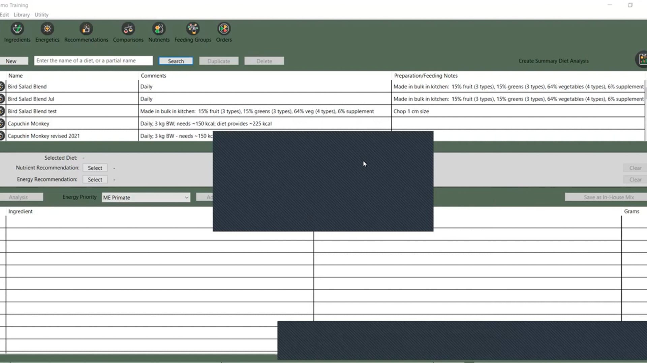Screen dimensions: 647x363
Task: Click the Search button
Action: click(176, 61)
